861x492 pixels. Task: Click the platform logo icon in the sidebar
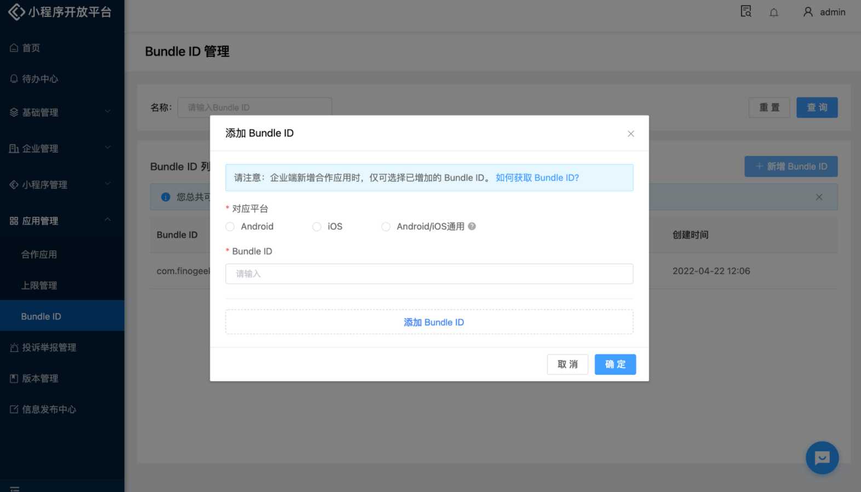coord(16,12)
